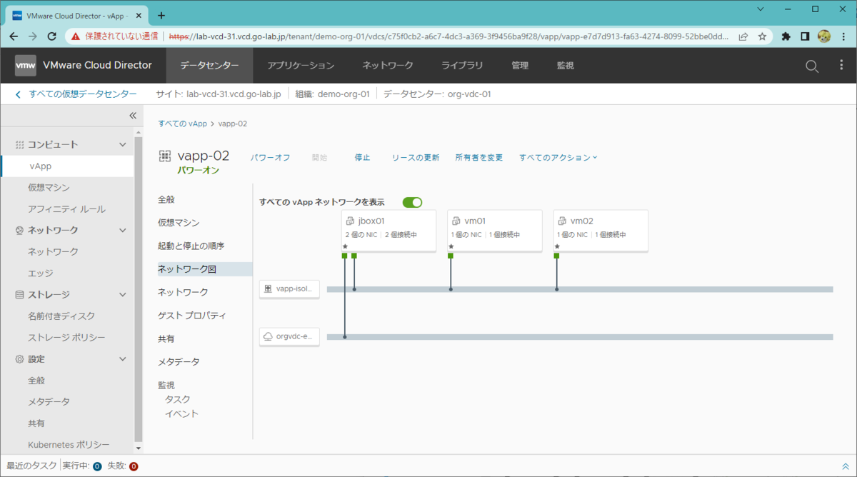Bookmark this page with star icon

point(763,36)
